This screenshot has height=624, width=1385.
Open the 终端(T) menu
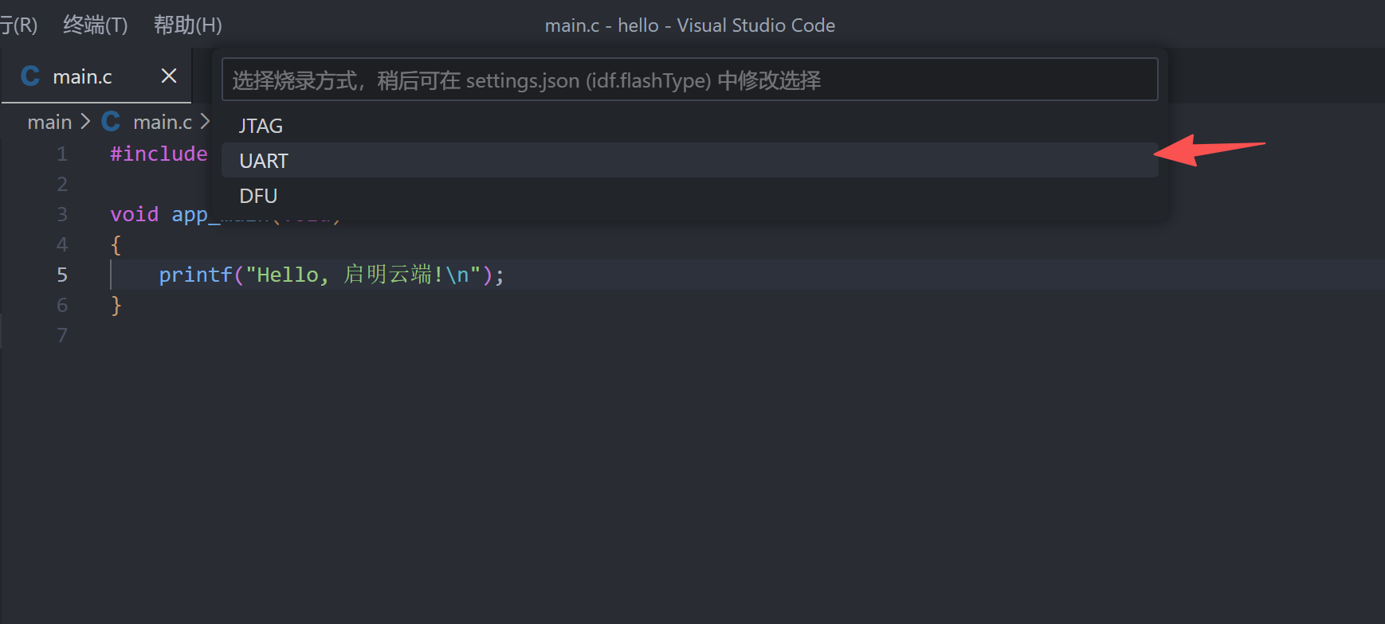tap(95, 25)
